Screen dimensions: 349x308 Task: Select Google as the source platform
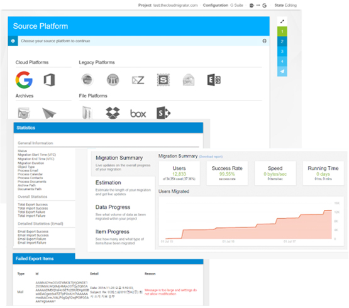click(x=24, y=80)
